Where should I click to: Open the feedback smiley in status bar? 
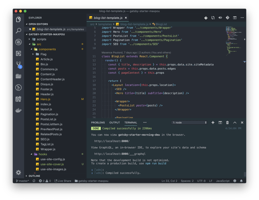235,181
